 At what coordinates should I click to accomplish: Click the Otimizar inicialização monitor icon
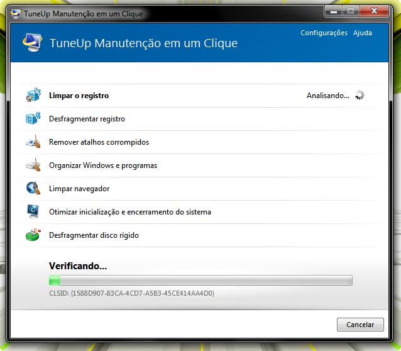33,211
